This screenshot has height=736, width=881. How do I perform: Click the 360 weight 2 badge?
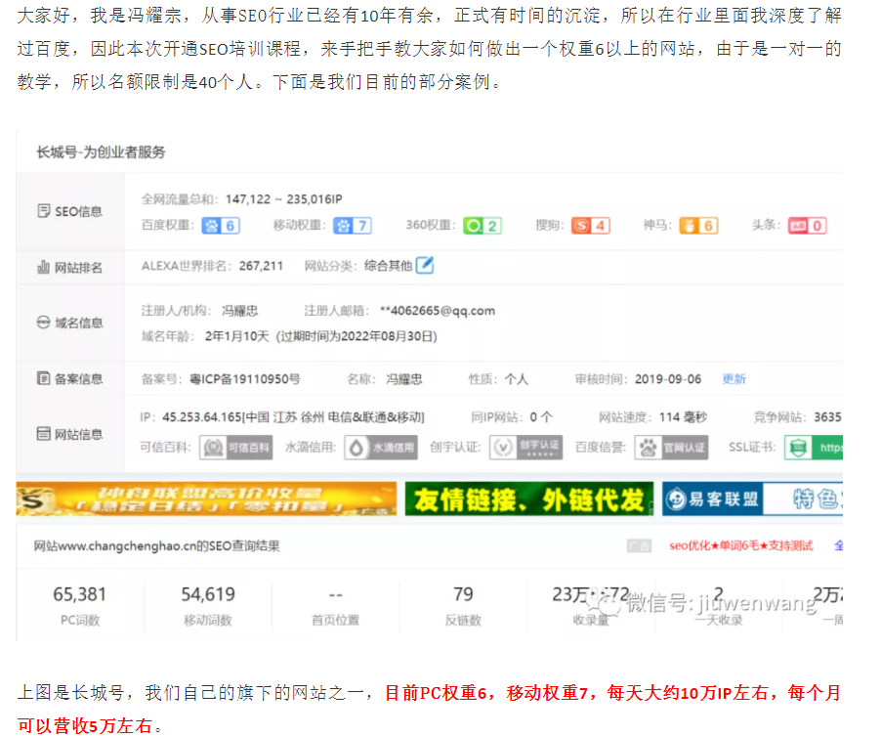(482, 226)
